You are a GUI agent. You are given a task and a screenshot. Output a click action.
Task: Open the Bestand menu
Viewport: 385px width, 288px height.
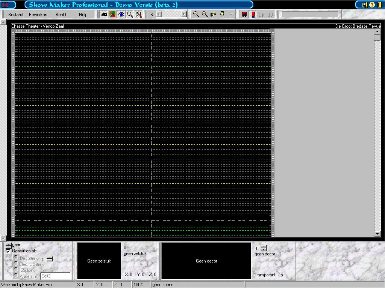click(16, 15)
